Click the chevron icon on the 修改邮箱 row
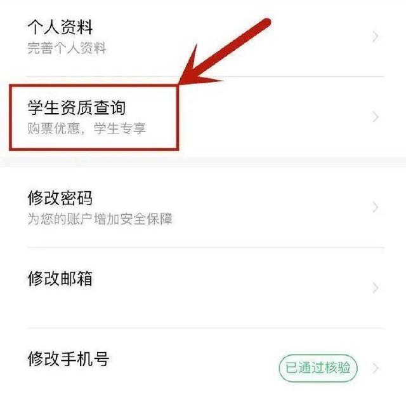406x399 pixels. point(376,288)
